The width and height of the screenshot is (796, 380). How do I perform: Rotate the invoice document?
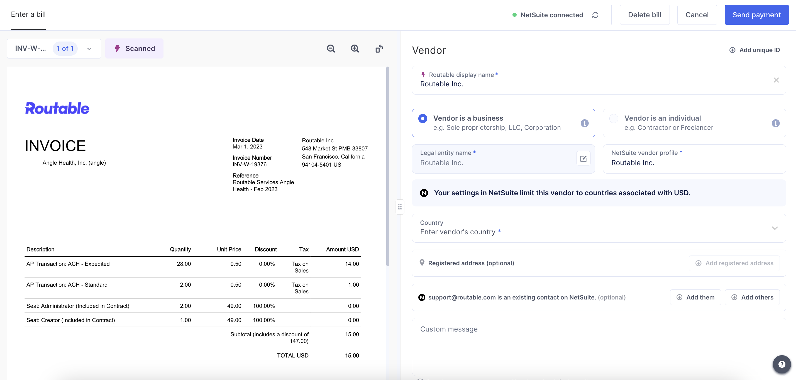click(379, 48)
